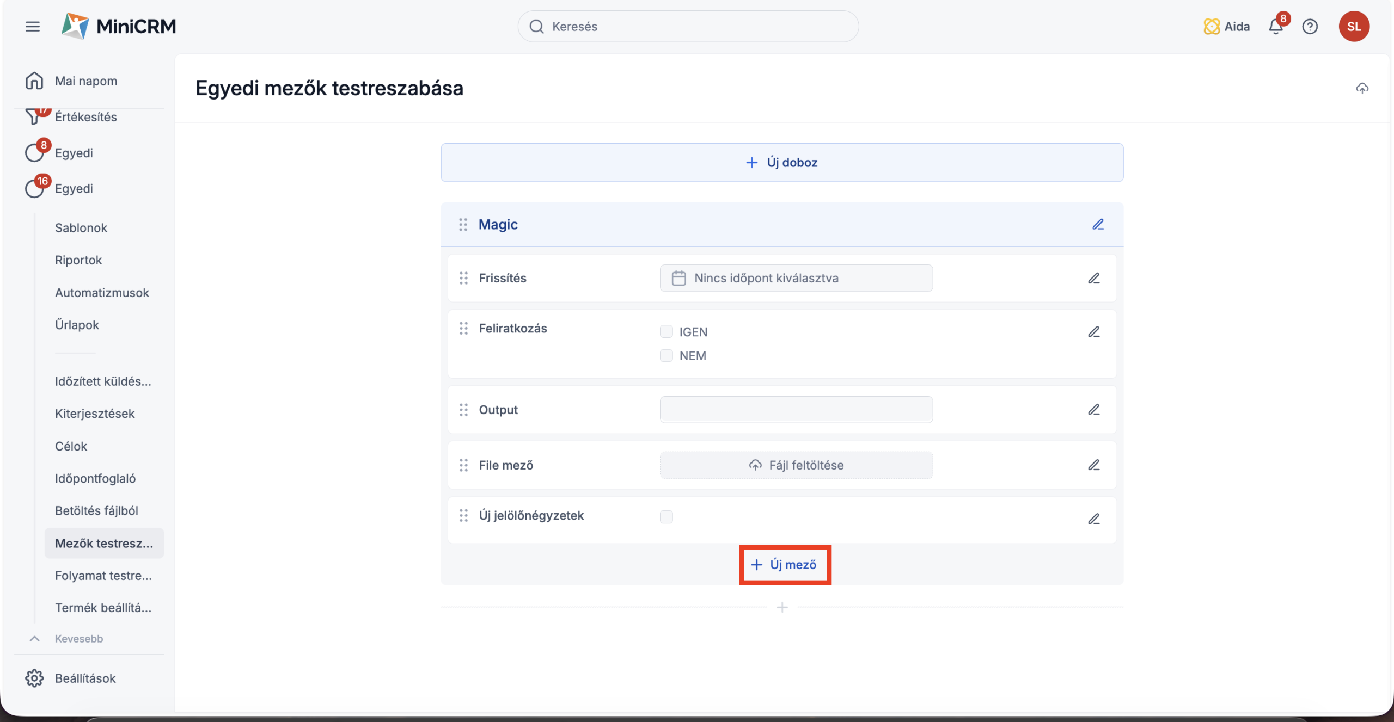Open Időzített küldés in the sidebar
This screenshot has width=1394, height=722.
[103, 381]
